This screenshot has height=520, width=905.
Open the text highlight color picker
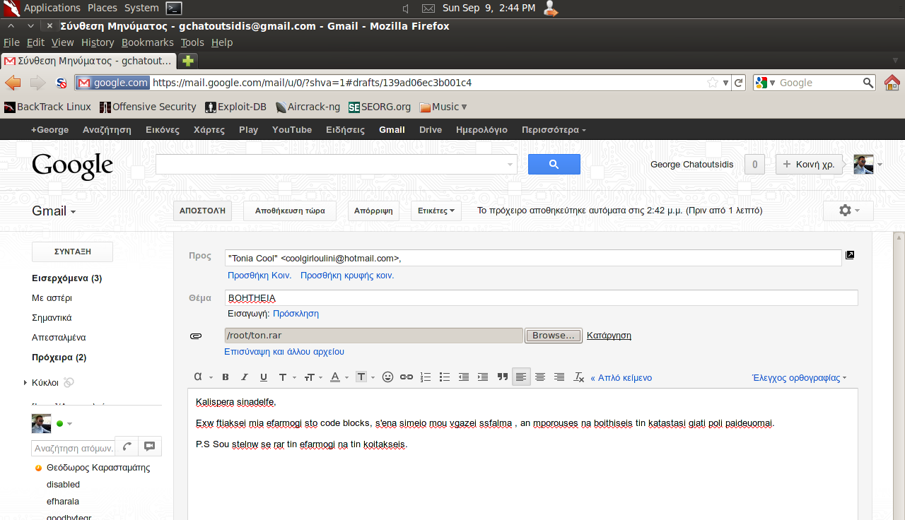pyautogui.click(x=364, y=377)
